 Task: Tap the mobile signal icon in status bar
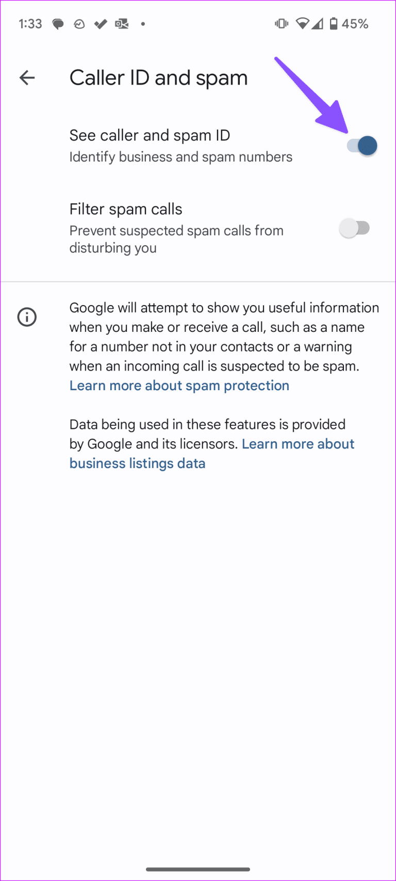click(317, 23)
